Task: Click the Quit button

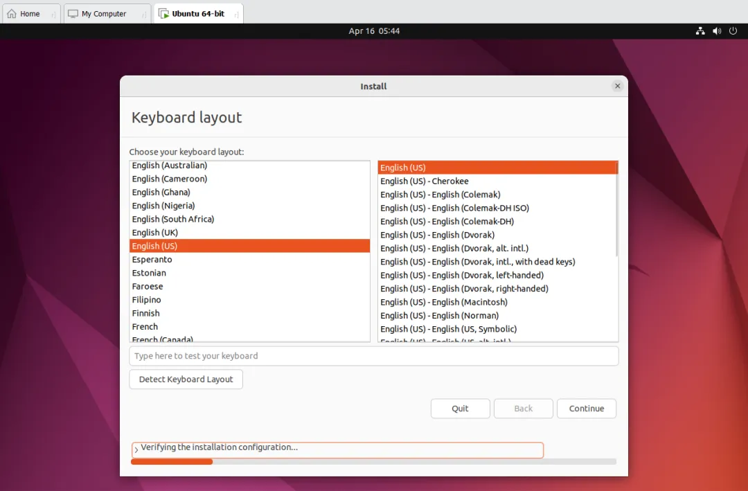Action: 461,409
